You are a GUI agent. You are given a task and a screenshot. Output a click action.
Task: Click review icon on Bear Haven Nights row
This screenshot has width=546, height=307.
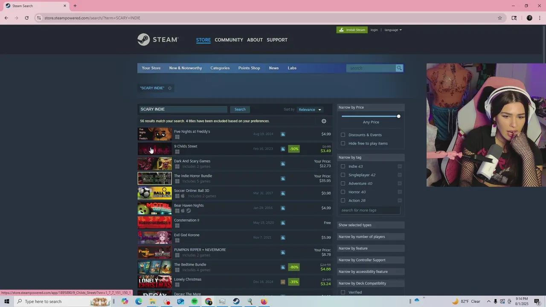[x=283, y=208]
